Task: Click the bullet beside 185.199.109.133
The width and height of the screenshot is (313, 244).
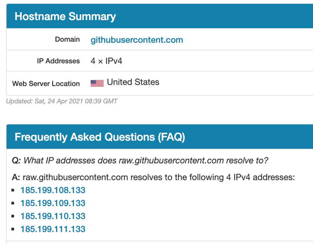Action: [13, 203]
